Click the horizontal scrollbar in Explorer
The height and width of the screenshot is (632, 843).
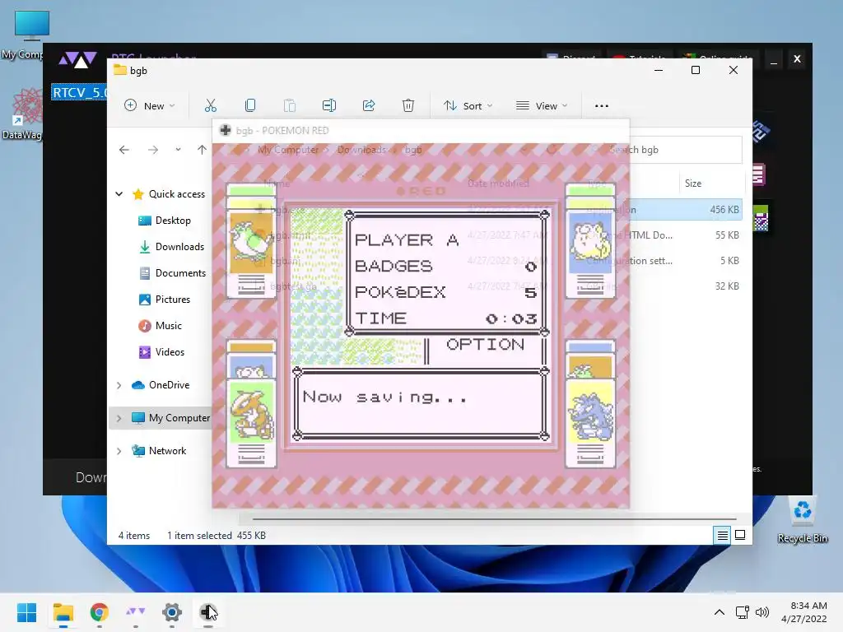pos(494,519)
